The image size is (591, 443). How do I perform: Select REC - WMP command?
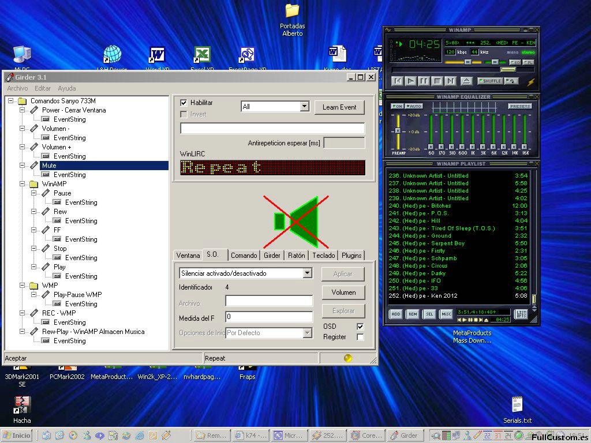click(x=59, y=313)
